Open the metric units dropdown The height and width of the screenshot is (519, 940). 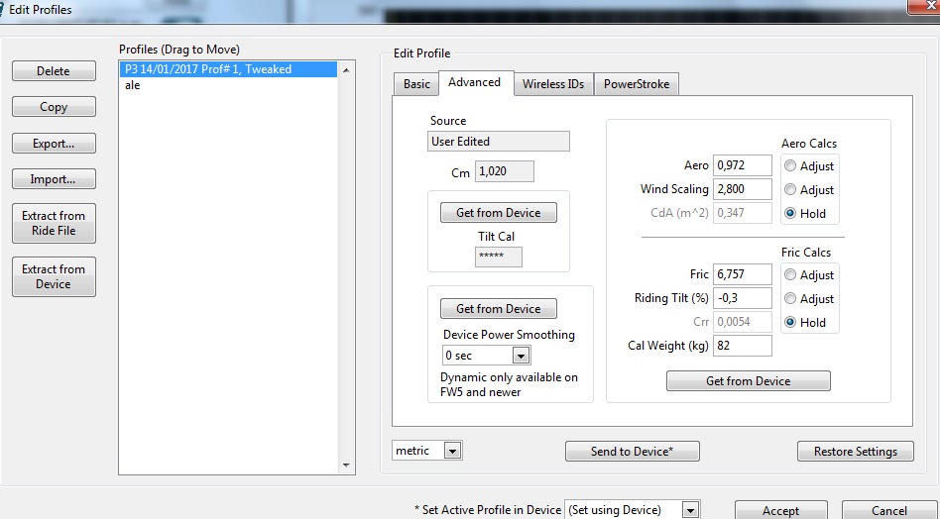coord(452,451)
